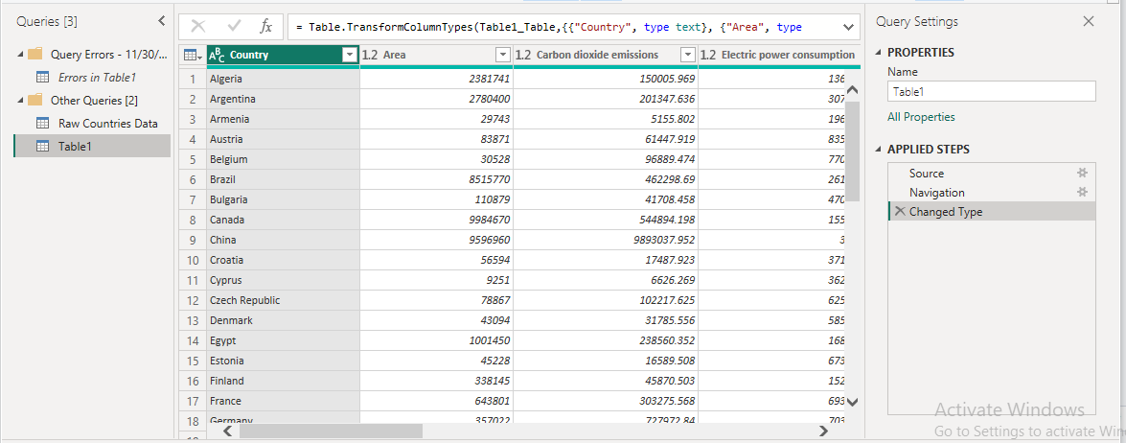Select the Czech Republic cell

(x=283, y=300)
